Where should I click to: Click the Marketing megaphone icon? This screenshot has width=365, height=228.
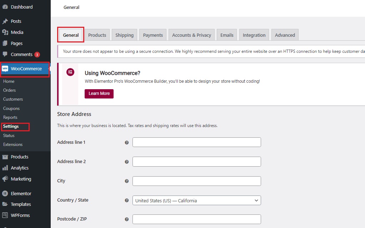(x=5, y=179)
